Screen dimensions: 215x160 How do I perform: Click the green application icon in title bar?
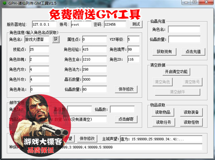pos(5,3)
